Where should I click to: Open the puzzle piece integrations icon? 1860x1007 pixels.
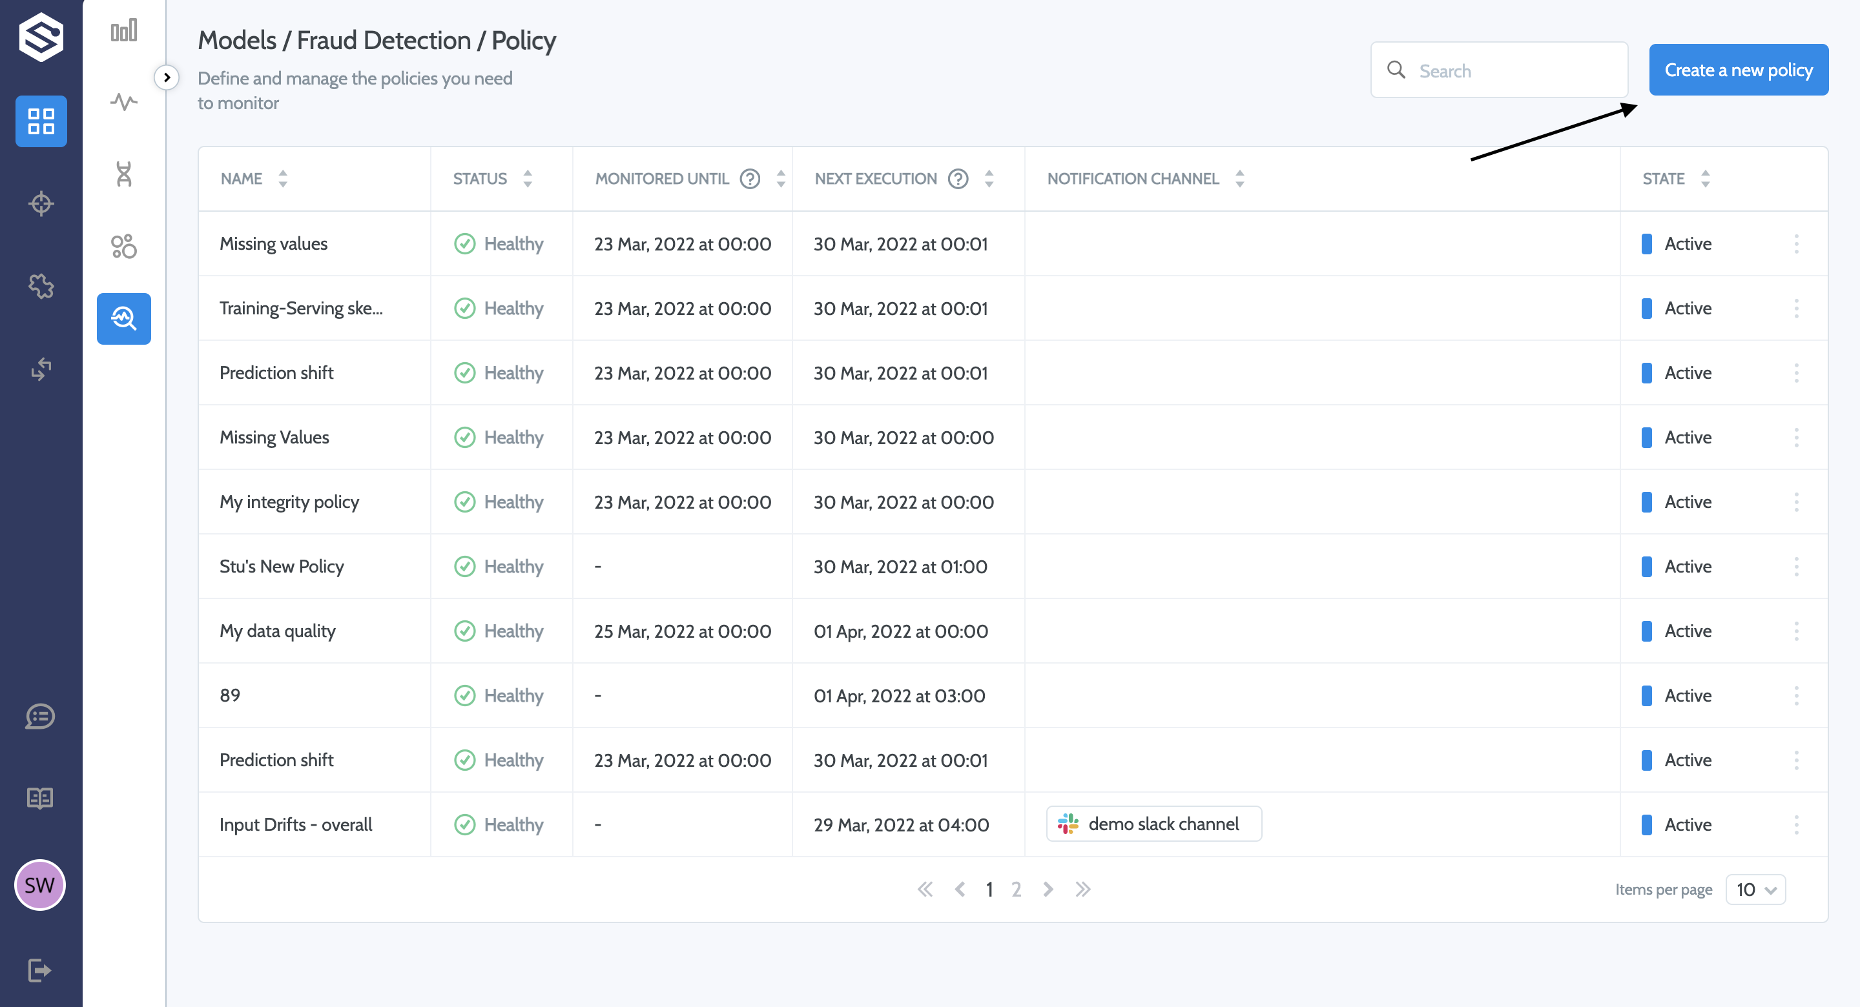(x=41, y=286)
